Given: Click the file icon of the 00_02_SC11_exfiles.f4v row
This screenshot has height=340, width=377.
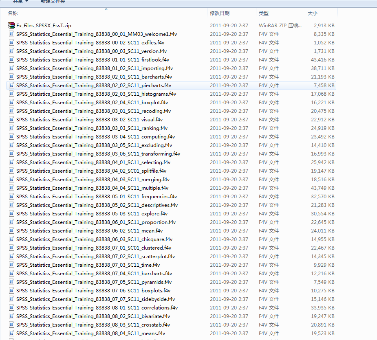Looking at the screenshot, I should click(x=11, y=42).
